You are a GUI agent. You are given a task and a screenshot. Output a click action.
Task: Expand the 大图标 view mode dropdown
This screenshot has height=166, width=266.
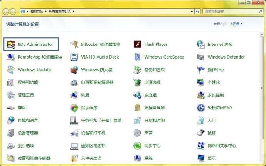point(236,24)
